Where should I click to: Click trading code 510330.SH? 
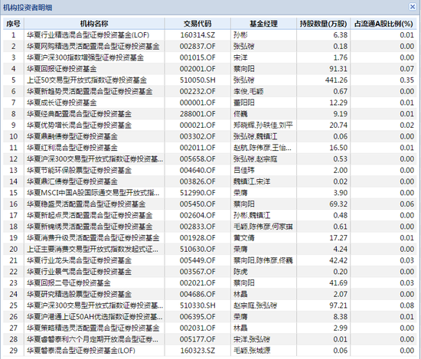click(197, 306)
